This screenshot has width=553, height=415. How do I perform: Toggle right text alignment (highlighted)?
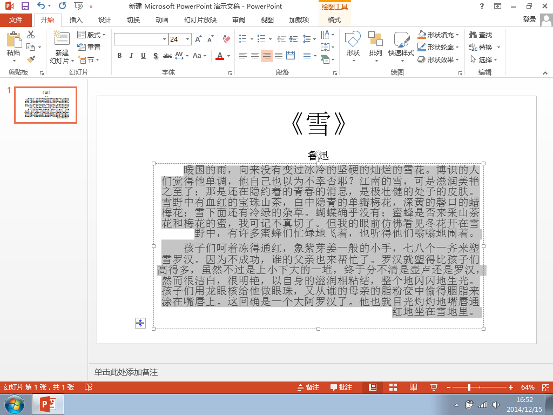point(267,56)
